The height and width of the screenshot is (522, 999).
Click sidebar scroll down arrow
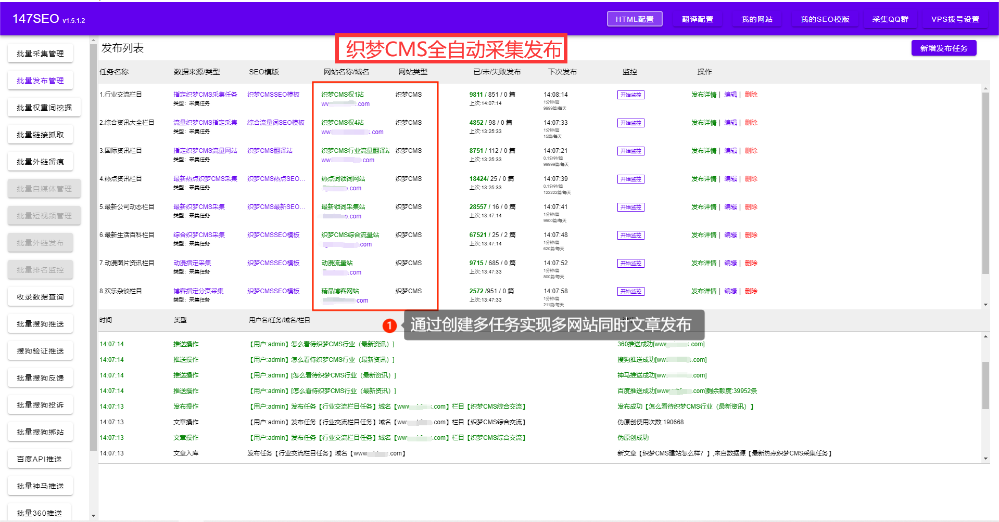(93, 516)
